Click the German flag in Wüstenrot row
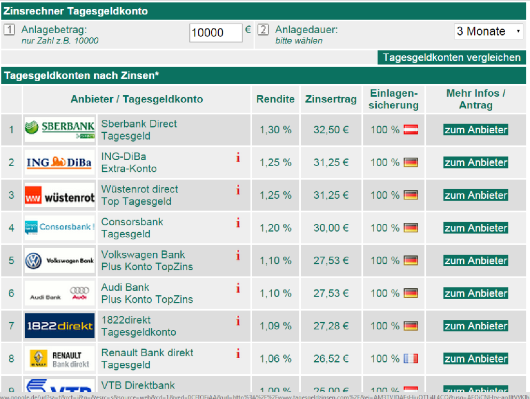The height and width of the screenshot is (399, 530). click(x=410, y=195)
